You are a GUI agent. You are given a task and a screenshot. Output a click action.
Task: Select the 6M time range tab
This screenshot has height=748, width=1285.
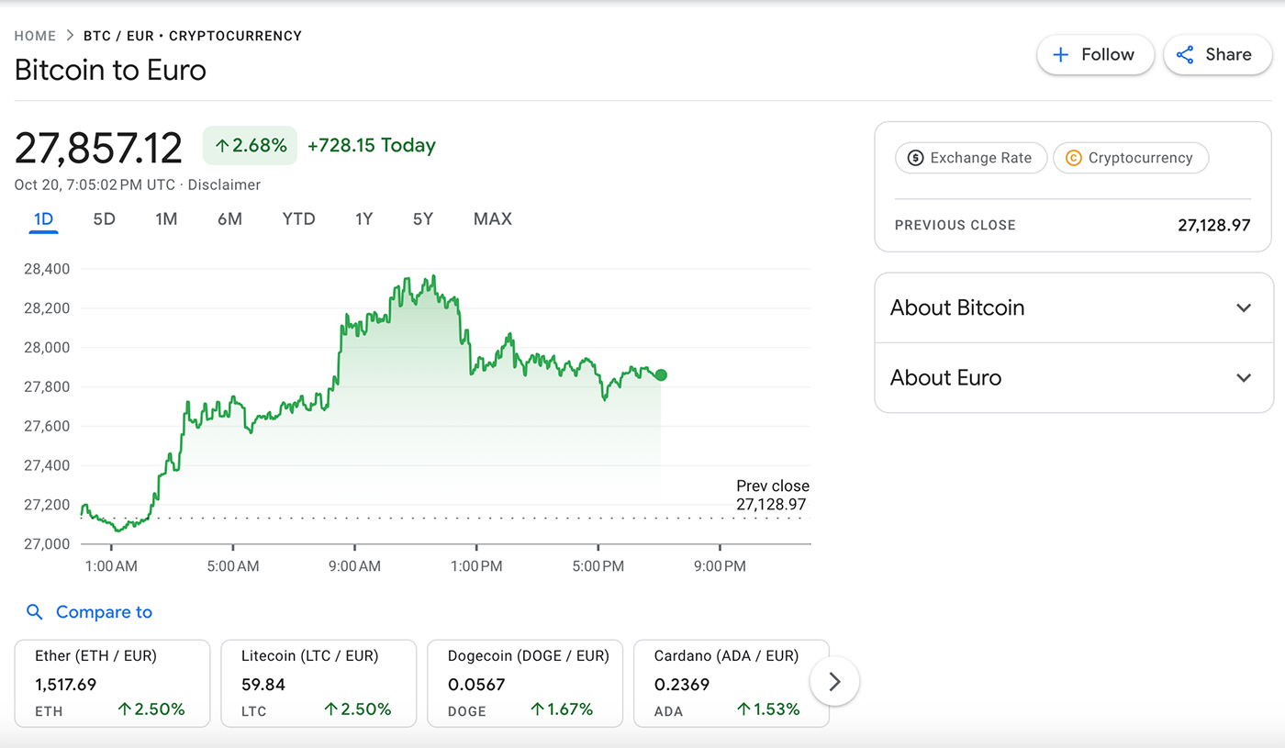click(229, 219)
